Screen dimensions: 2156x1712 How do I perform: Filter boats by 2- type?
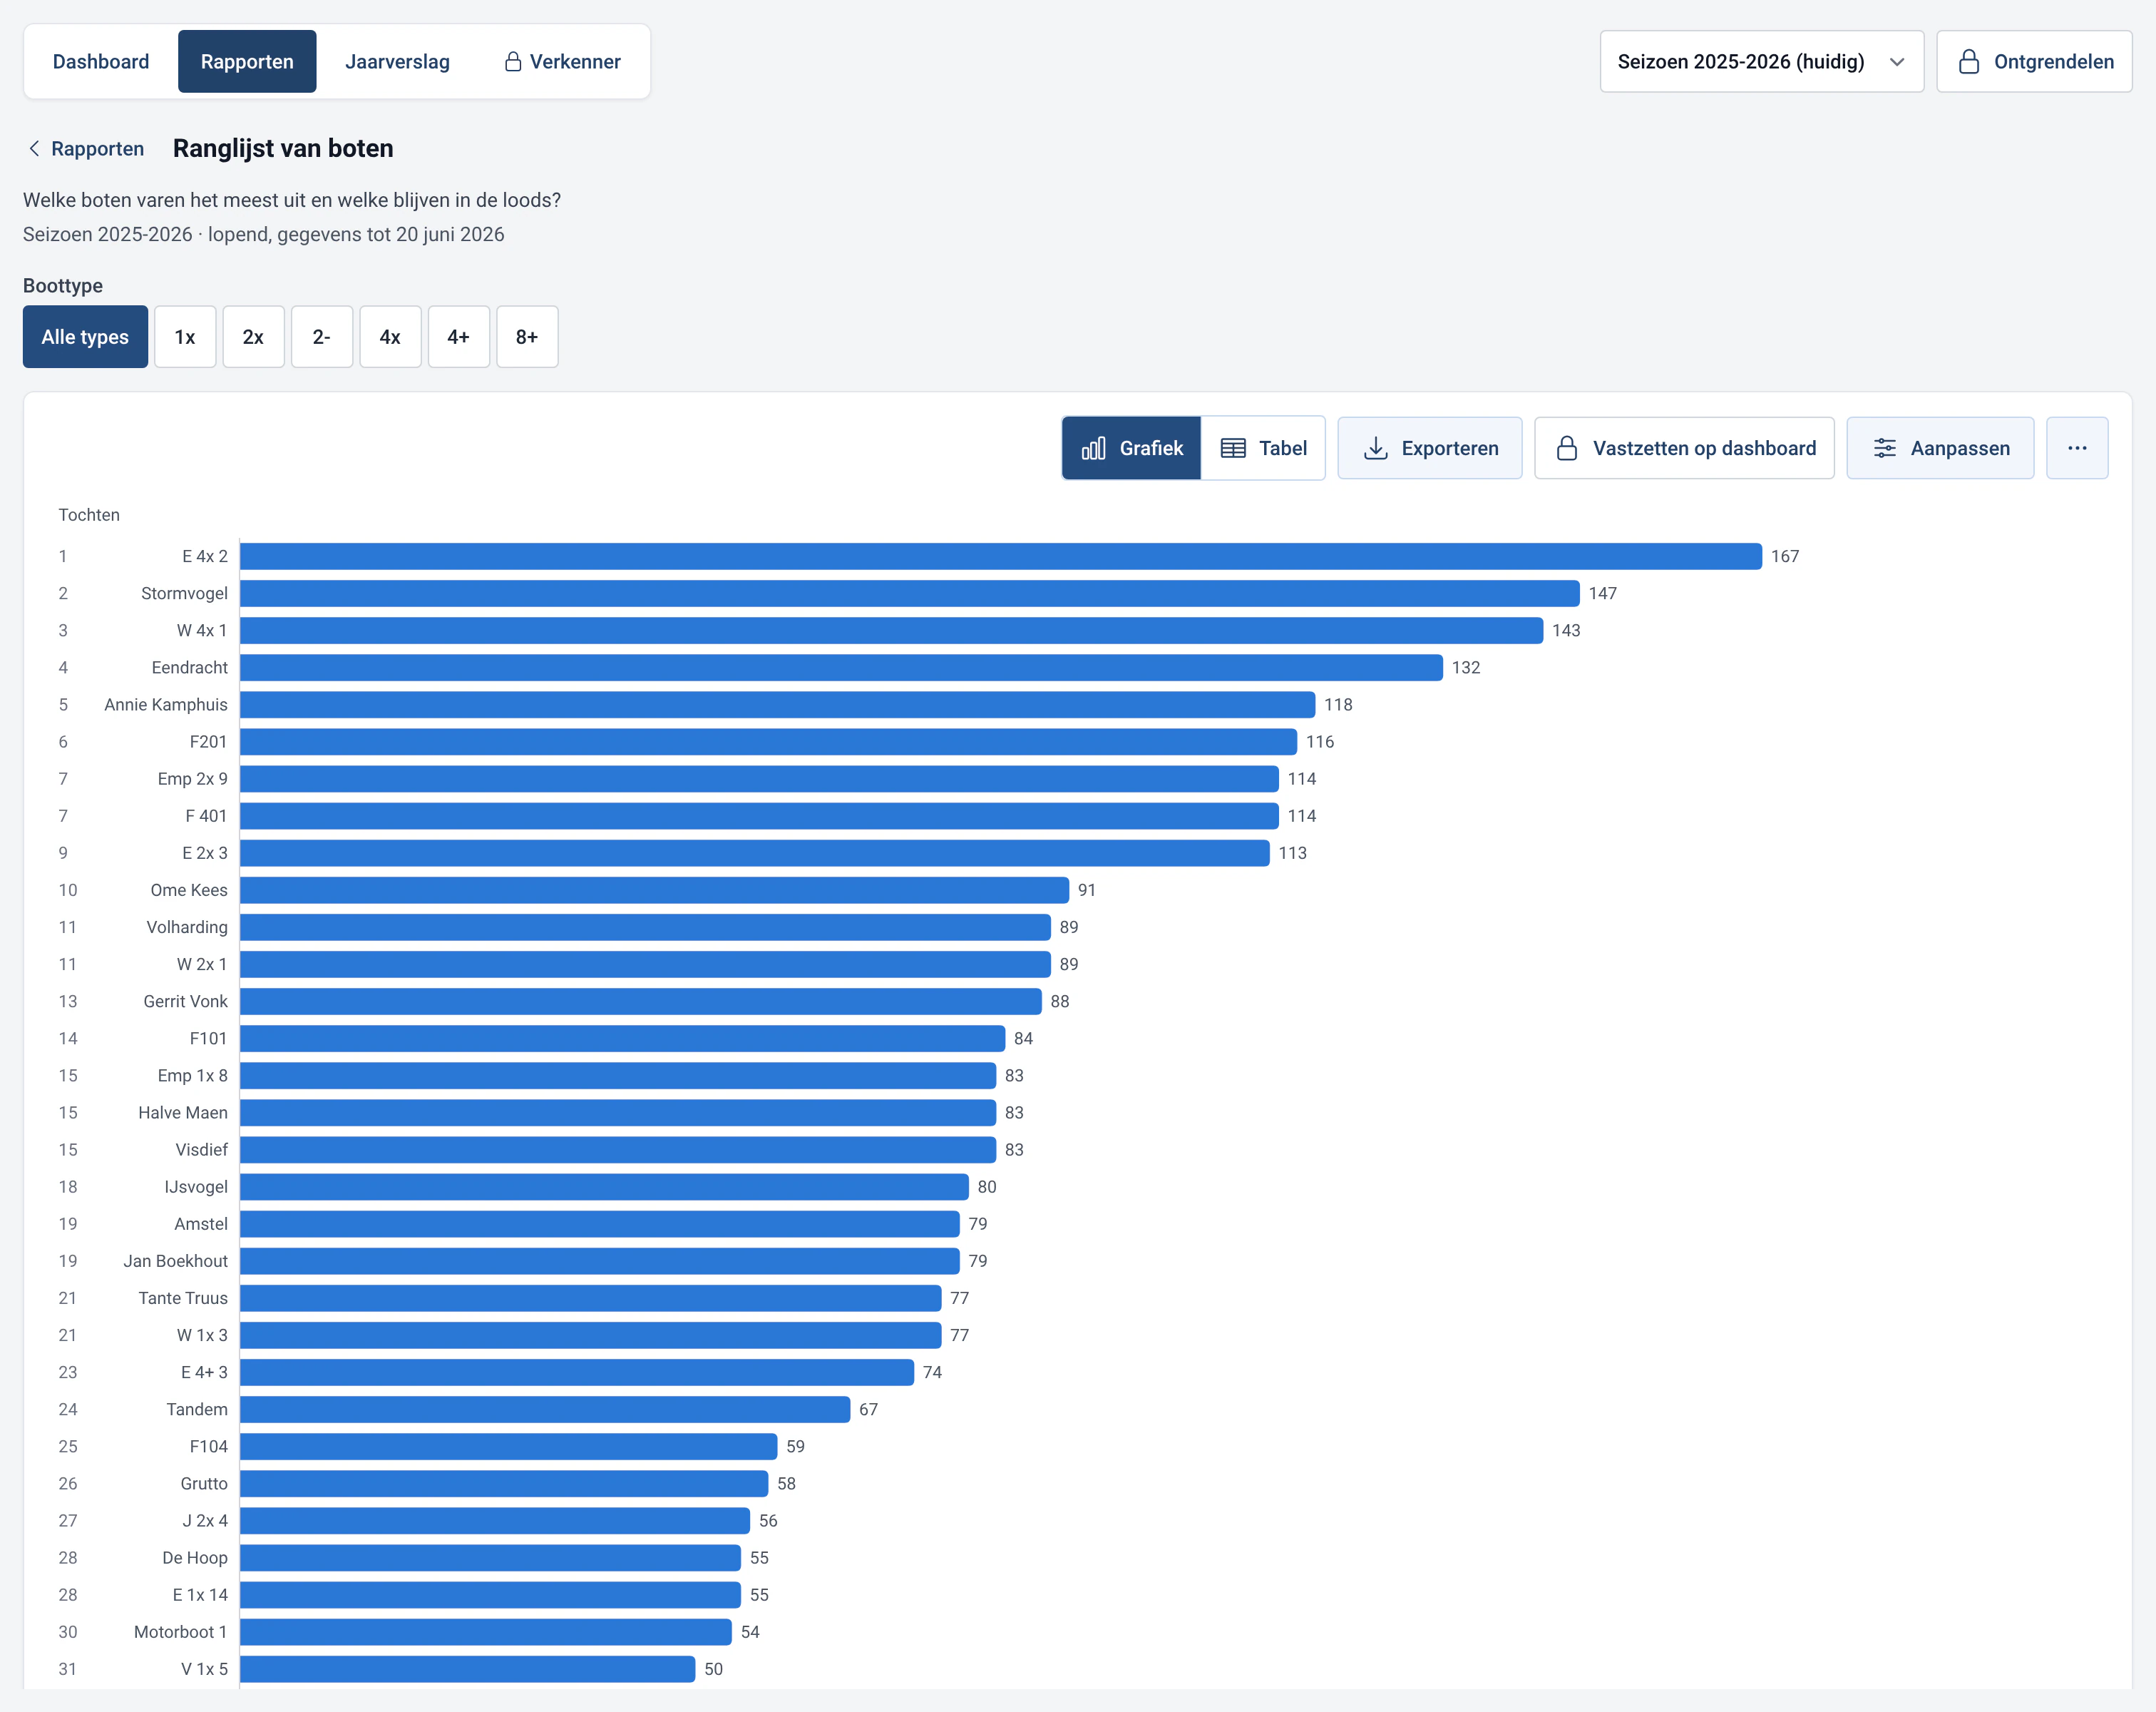[x=322, y=336]
